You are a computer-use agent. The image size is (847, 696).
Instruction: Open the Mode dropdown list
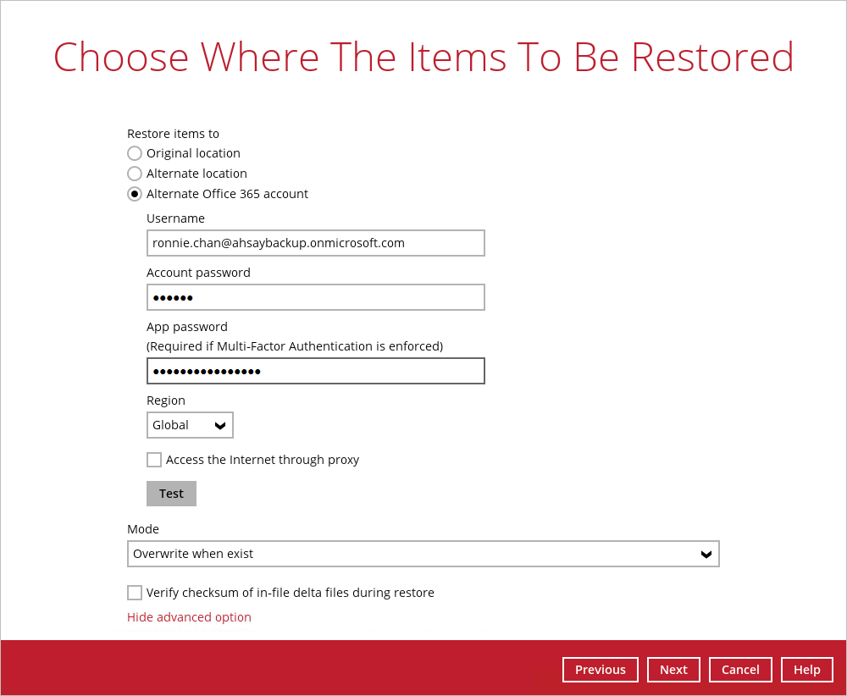point(423,554)
